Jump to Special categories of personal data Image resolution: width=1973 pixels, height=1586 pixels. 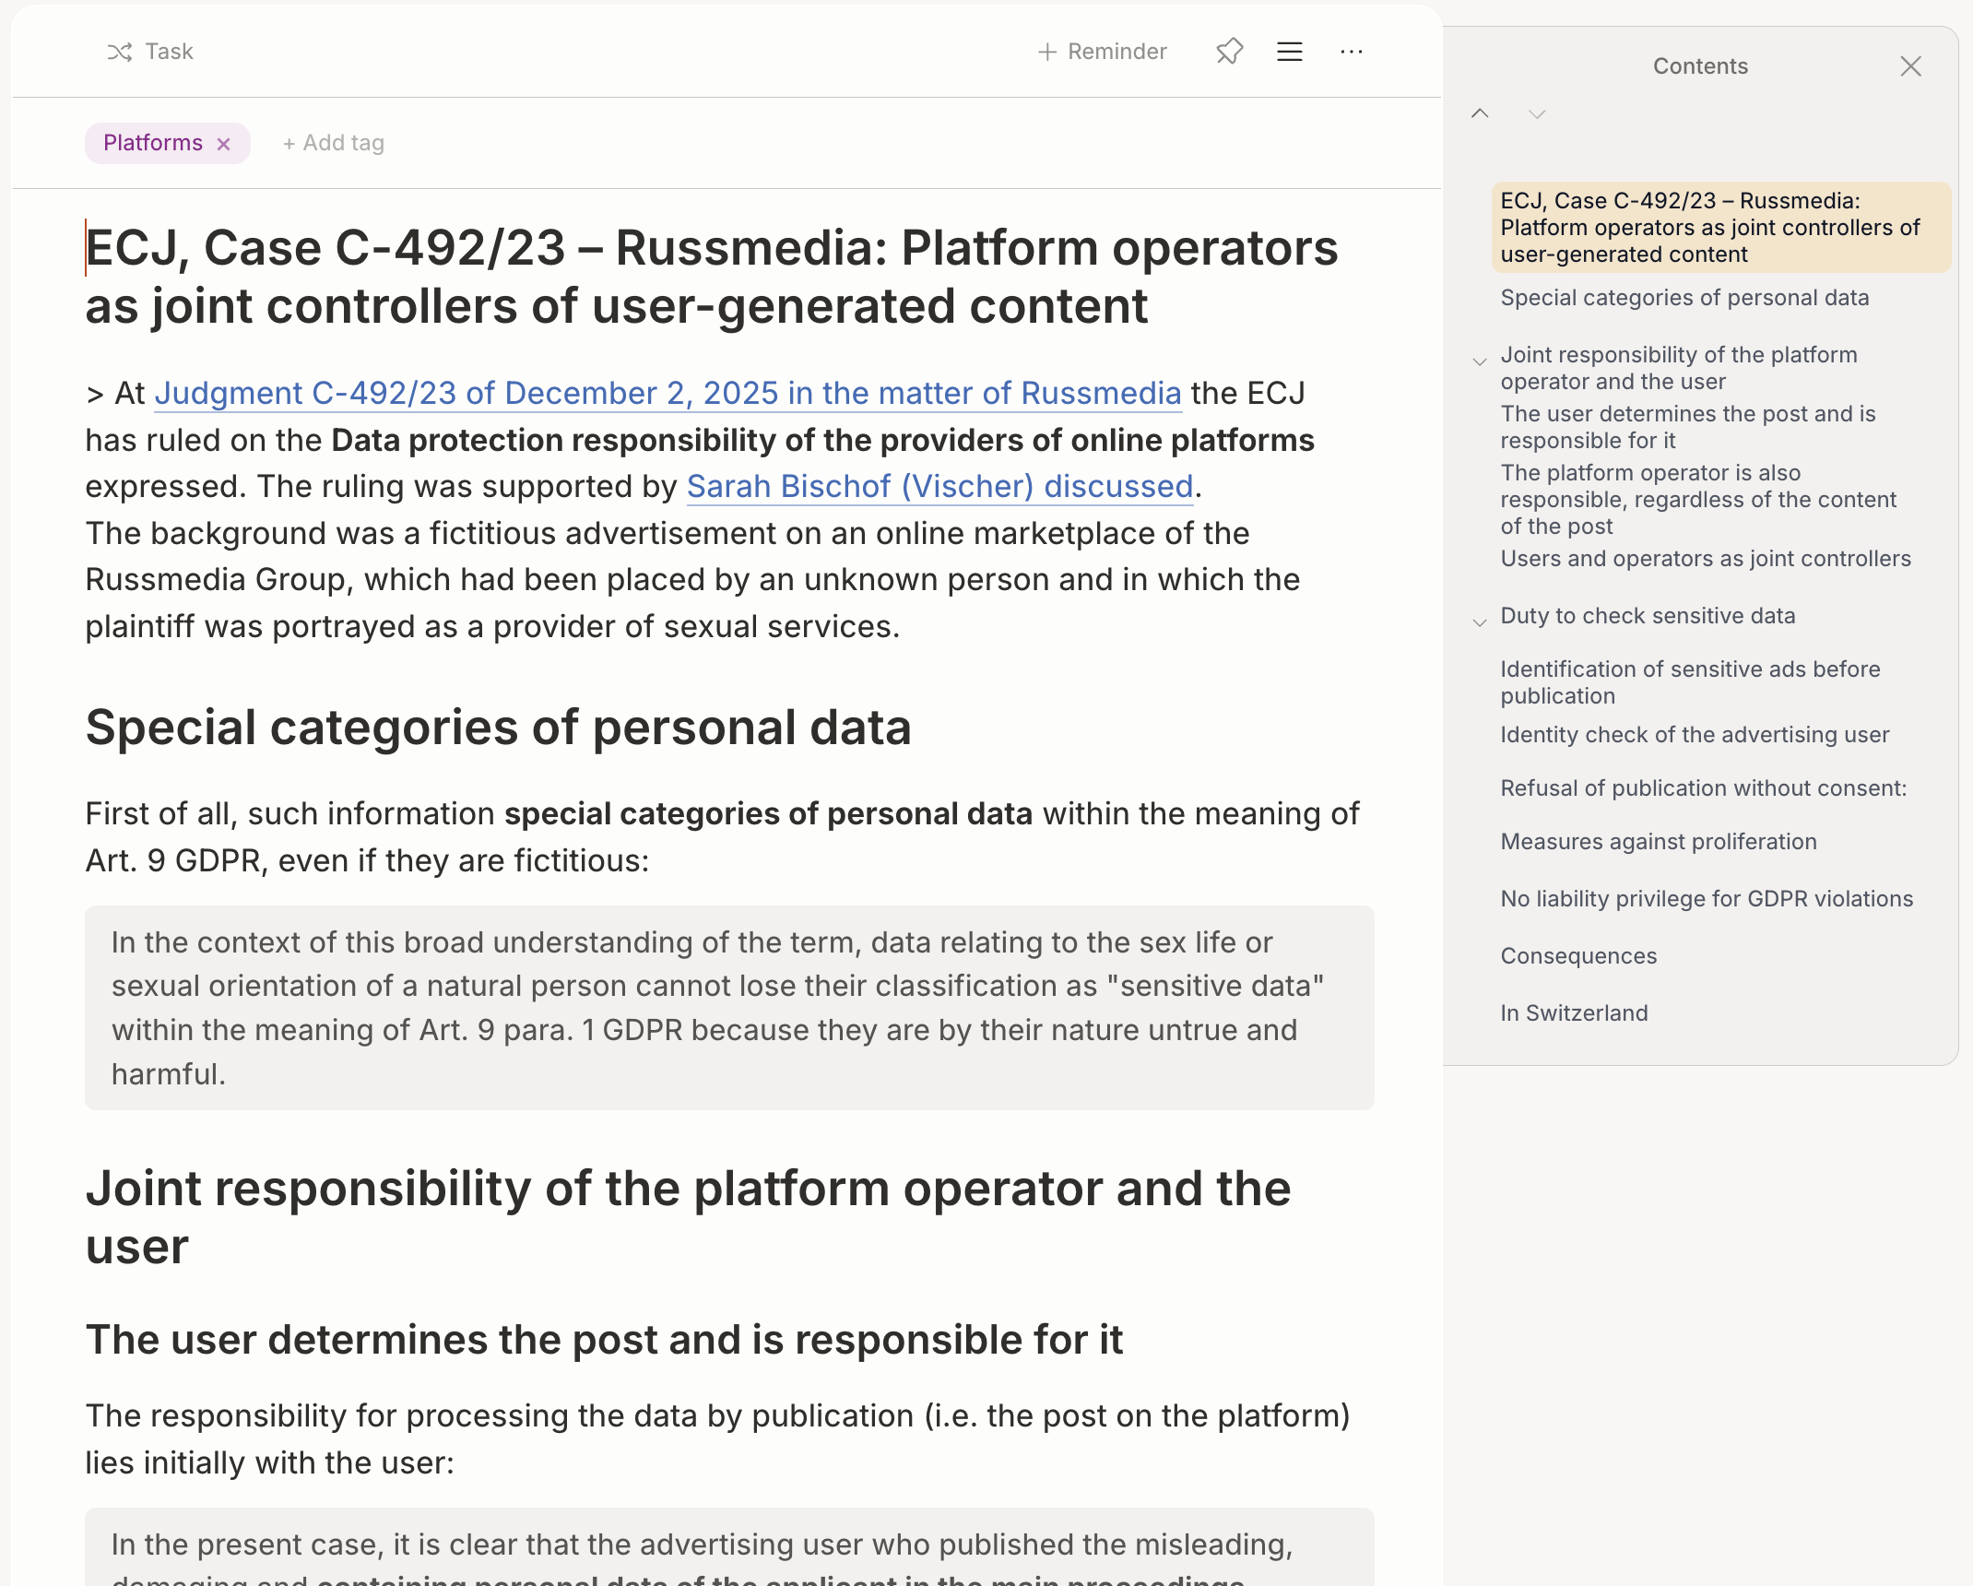[x=1684, y=298]
